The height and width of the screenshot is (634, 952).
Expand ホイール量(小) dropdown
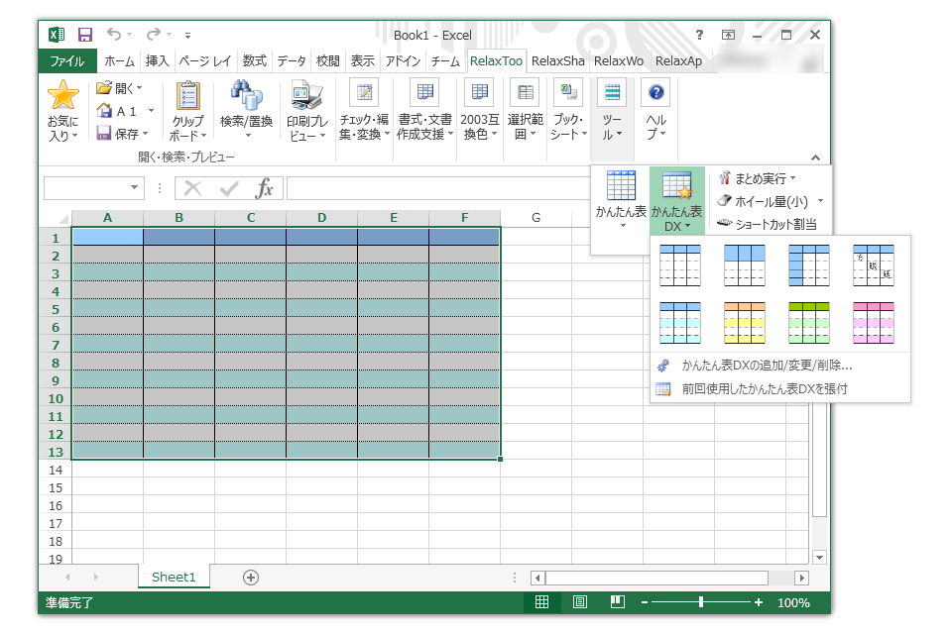820,201
